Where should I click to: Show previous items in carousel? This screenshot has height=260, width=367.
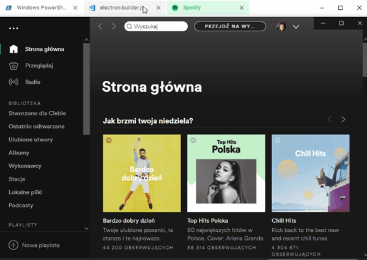[x=330, y=119]
